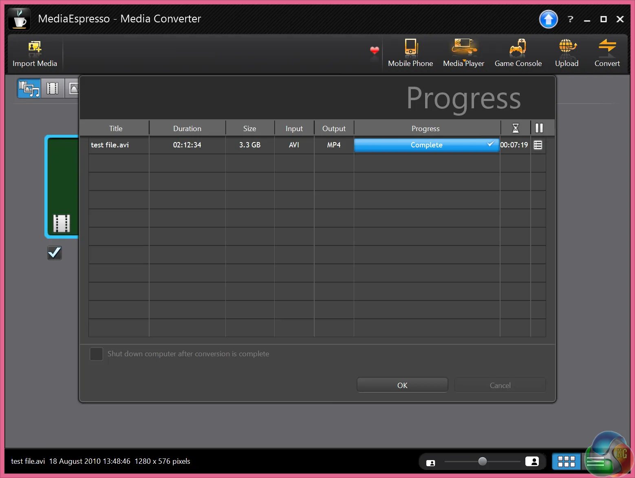
Task: Uncheck the test file selection checkmark
Action: [54, 253]
